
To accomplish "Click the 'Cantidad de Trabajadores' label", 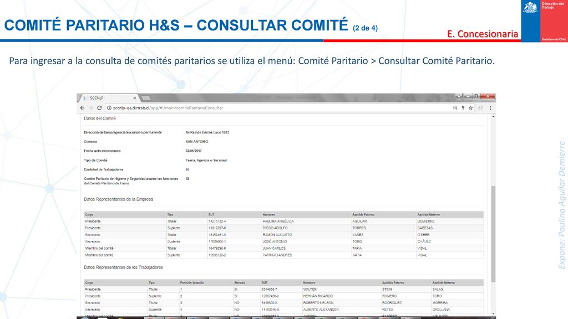I will (104, 169).
